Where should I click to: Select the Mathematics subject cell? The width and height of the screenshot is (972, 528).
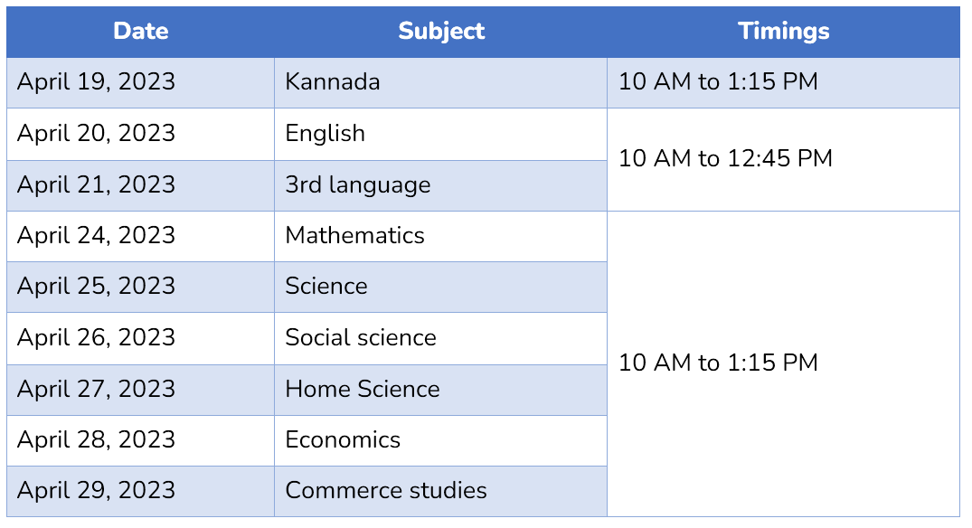(440, 236)
